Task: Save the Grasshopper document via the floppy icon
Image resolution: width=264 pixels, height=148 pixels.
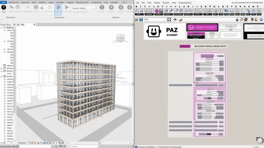Action: tap(141, 20)
